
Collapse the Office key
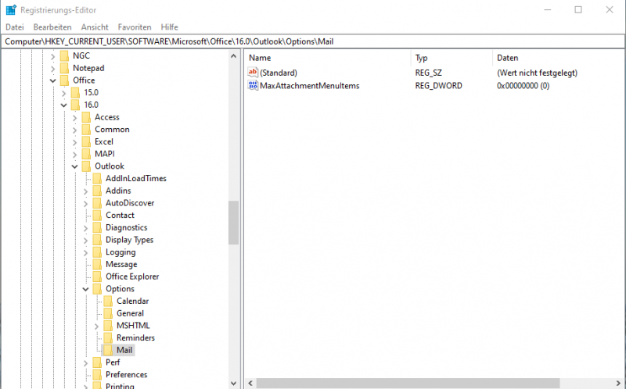(52, 81)
